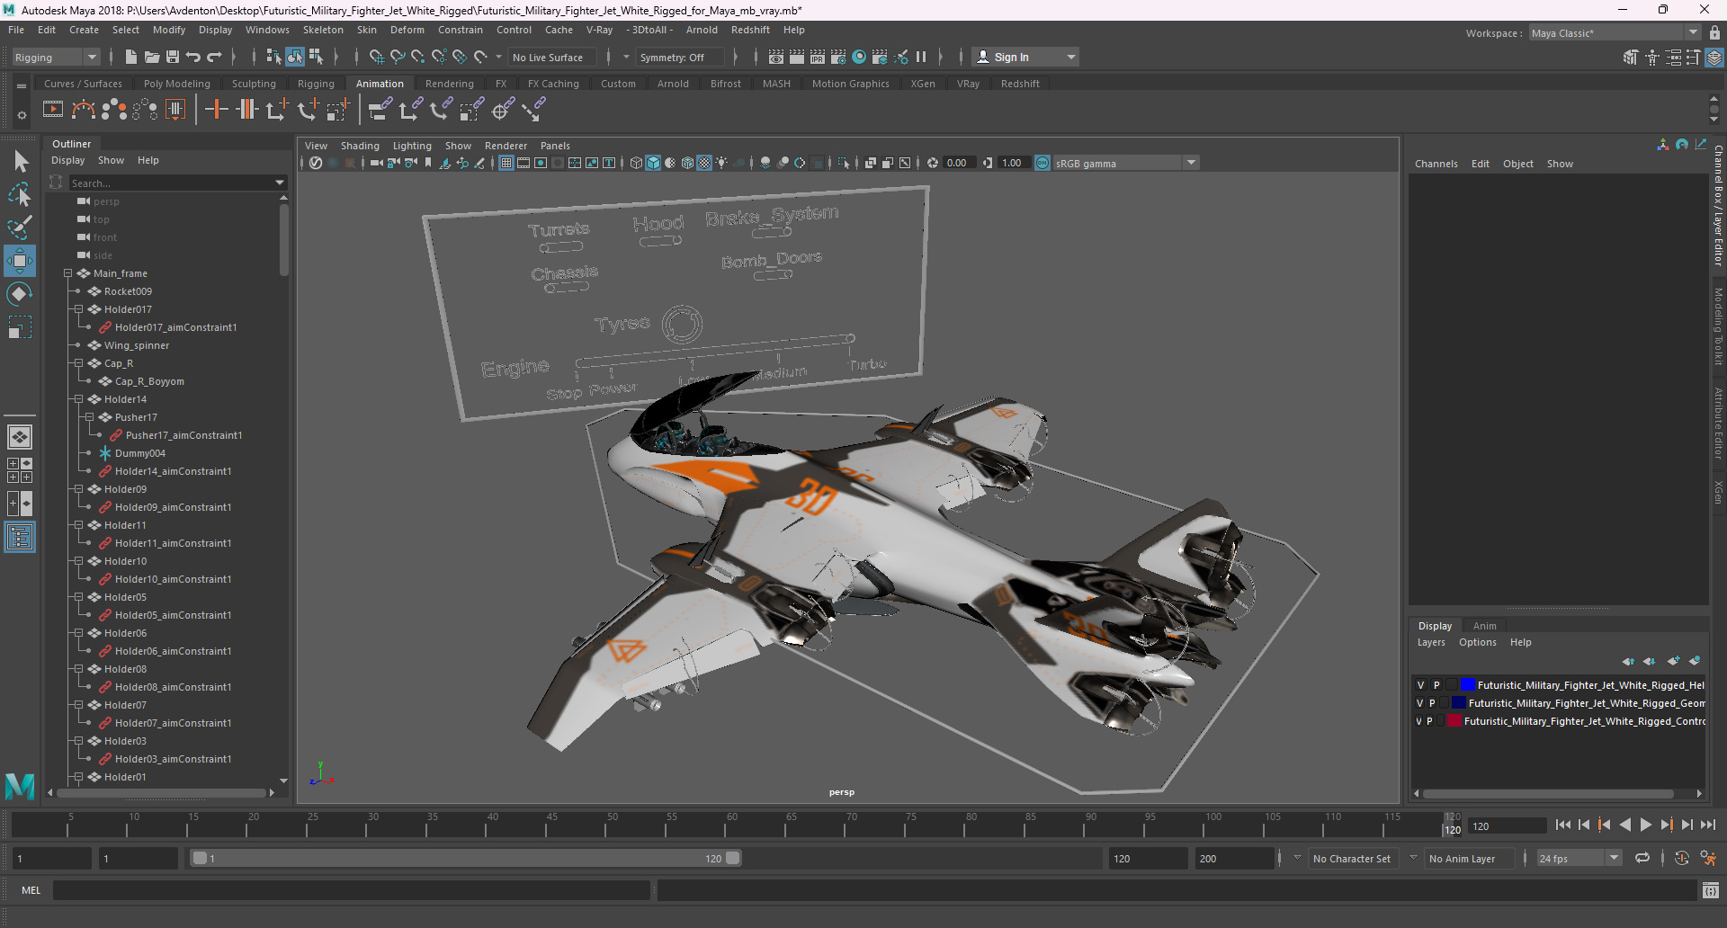Viewport: 1727px width, 928px height.
Task: Collapse the Cap_R tree node
Action: [x=78, y=363]
